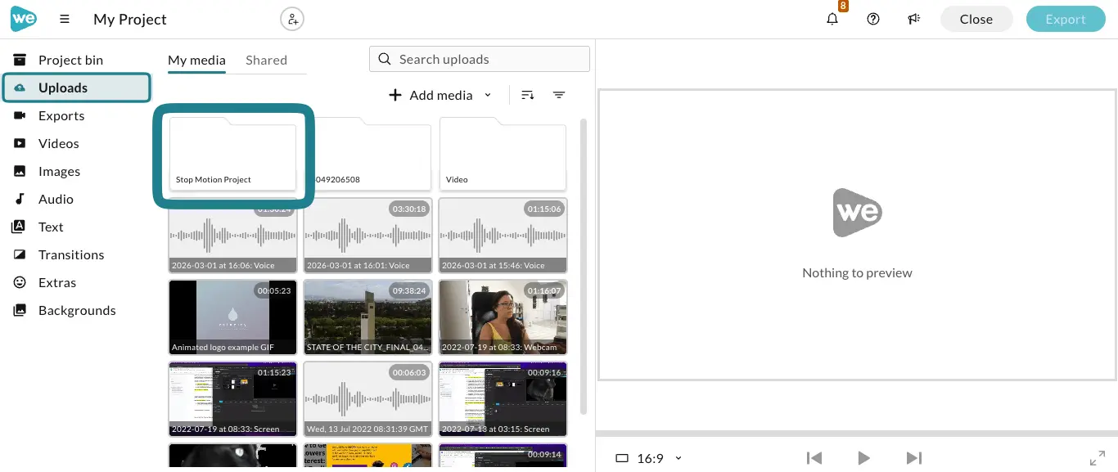Click skip to next clip button
Viewport: 1118px width, 472px height.
(x=914, y=458)
